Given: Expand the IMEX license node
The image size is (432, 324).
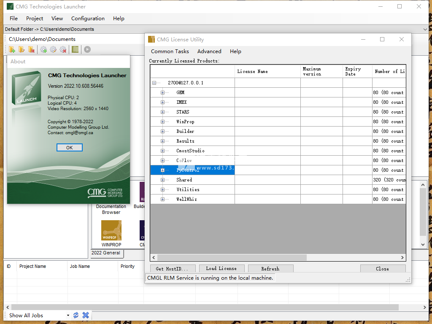Looking at the screenshot, I should click(162, 102).
